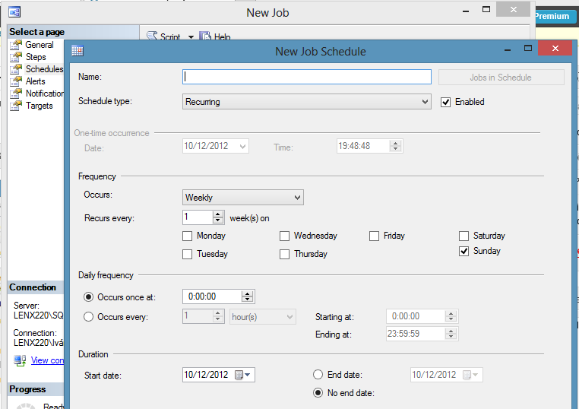Viewport: 579px width, 409px height.
Task: Choose the End date radio option
Action: [318, 375]
